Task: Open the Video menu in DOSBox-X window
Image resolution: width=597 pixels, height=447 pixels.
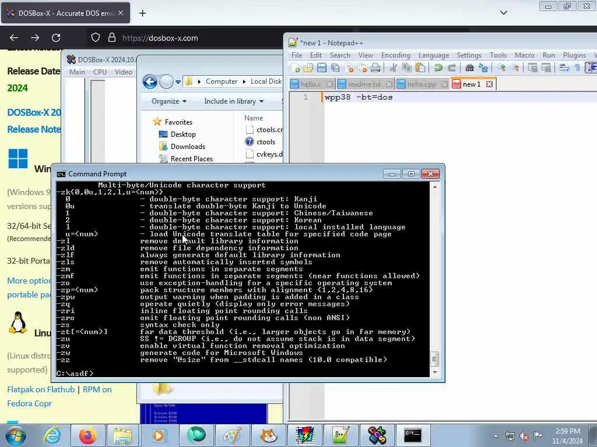Action: 124,72
